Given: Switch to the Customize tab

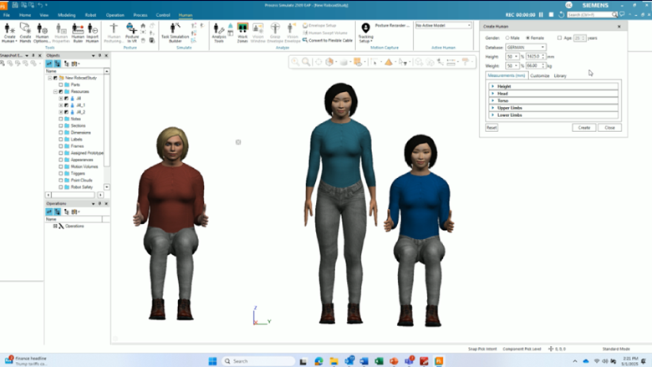Looking at the screenshot, I should tap(539, 76).
